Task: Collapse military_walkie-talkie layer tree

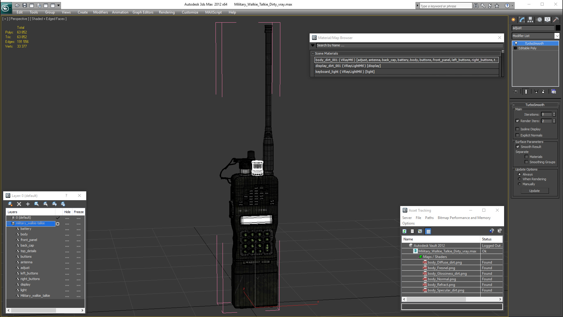Action: [9, 223]
